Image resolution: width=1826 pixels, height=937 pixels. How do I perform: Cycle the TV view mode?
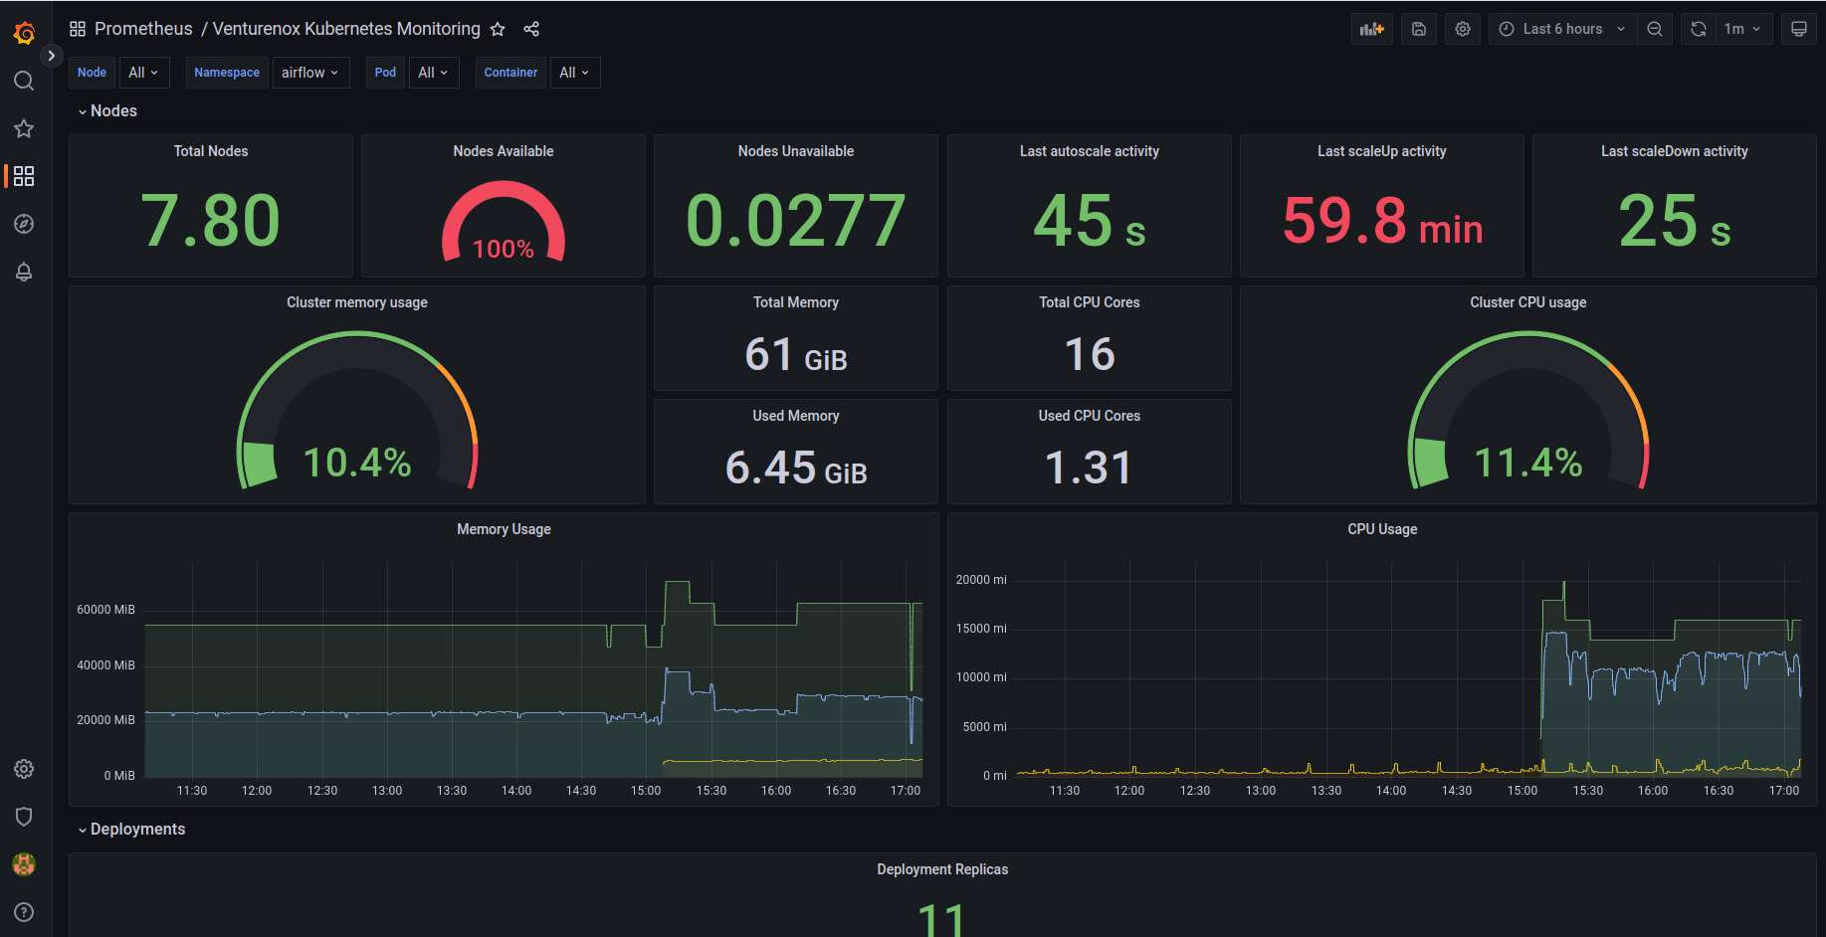pyautogui.click(x=1799, y=29)
